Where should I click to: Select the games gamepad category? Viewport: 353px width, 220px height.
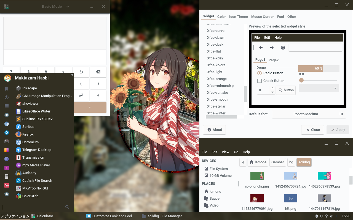click(x=7, y=141)
